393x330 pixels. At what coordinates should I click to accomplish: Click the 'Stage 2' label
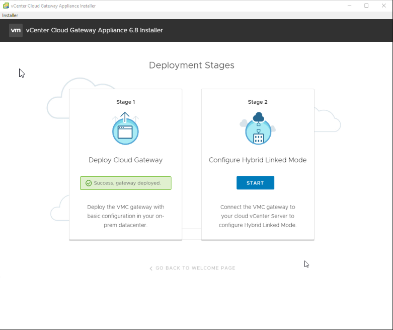258,102
